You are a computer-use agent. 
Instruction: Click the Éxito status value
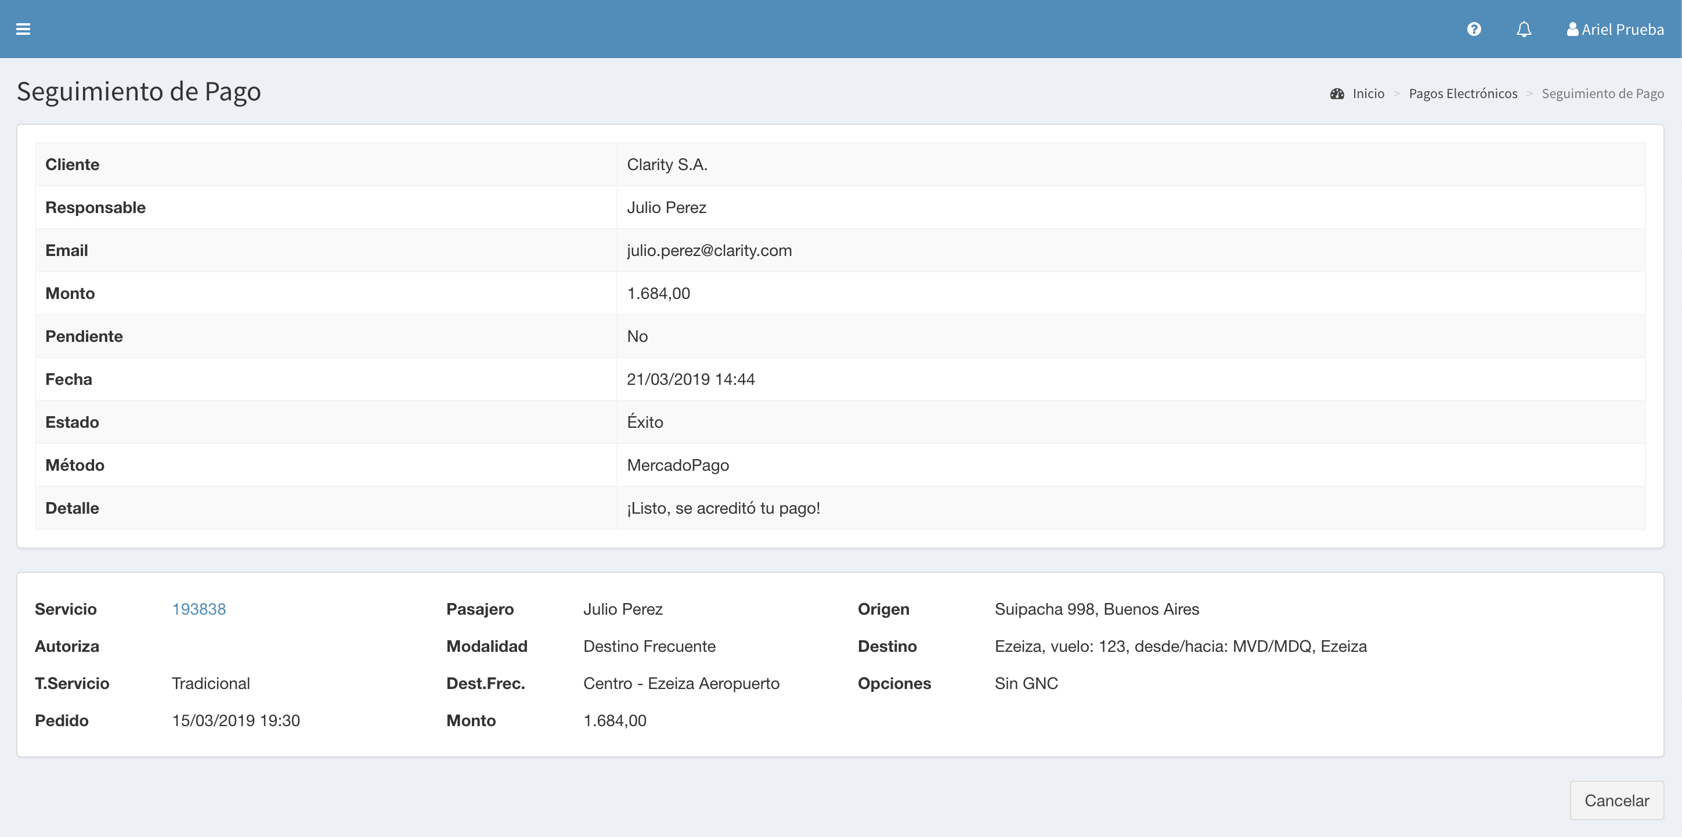644,423
